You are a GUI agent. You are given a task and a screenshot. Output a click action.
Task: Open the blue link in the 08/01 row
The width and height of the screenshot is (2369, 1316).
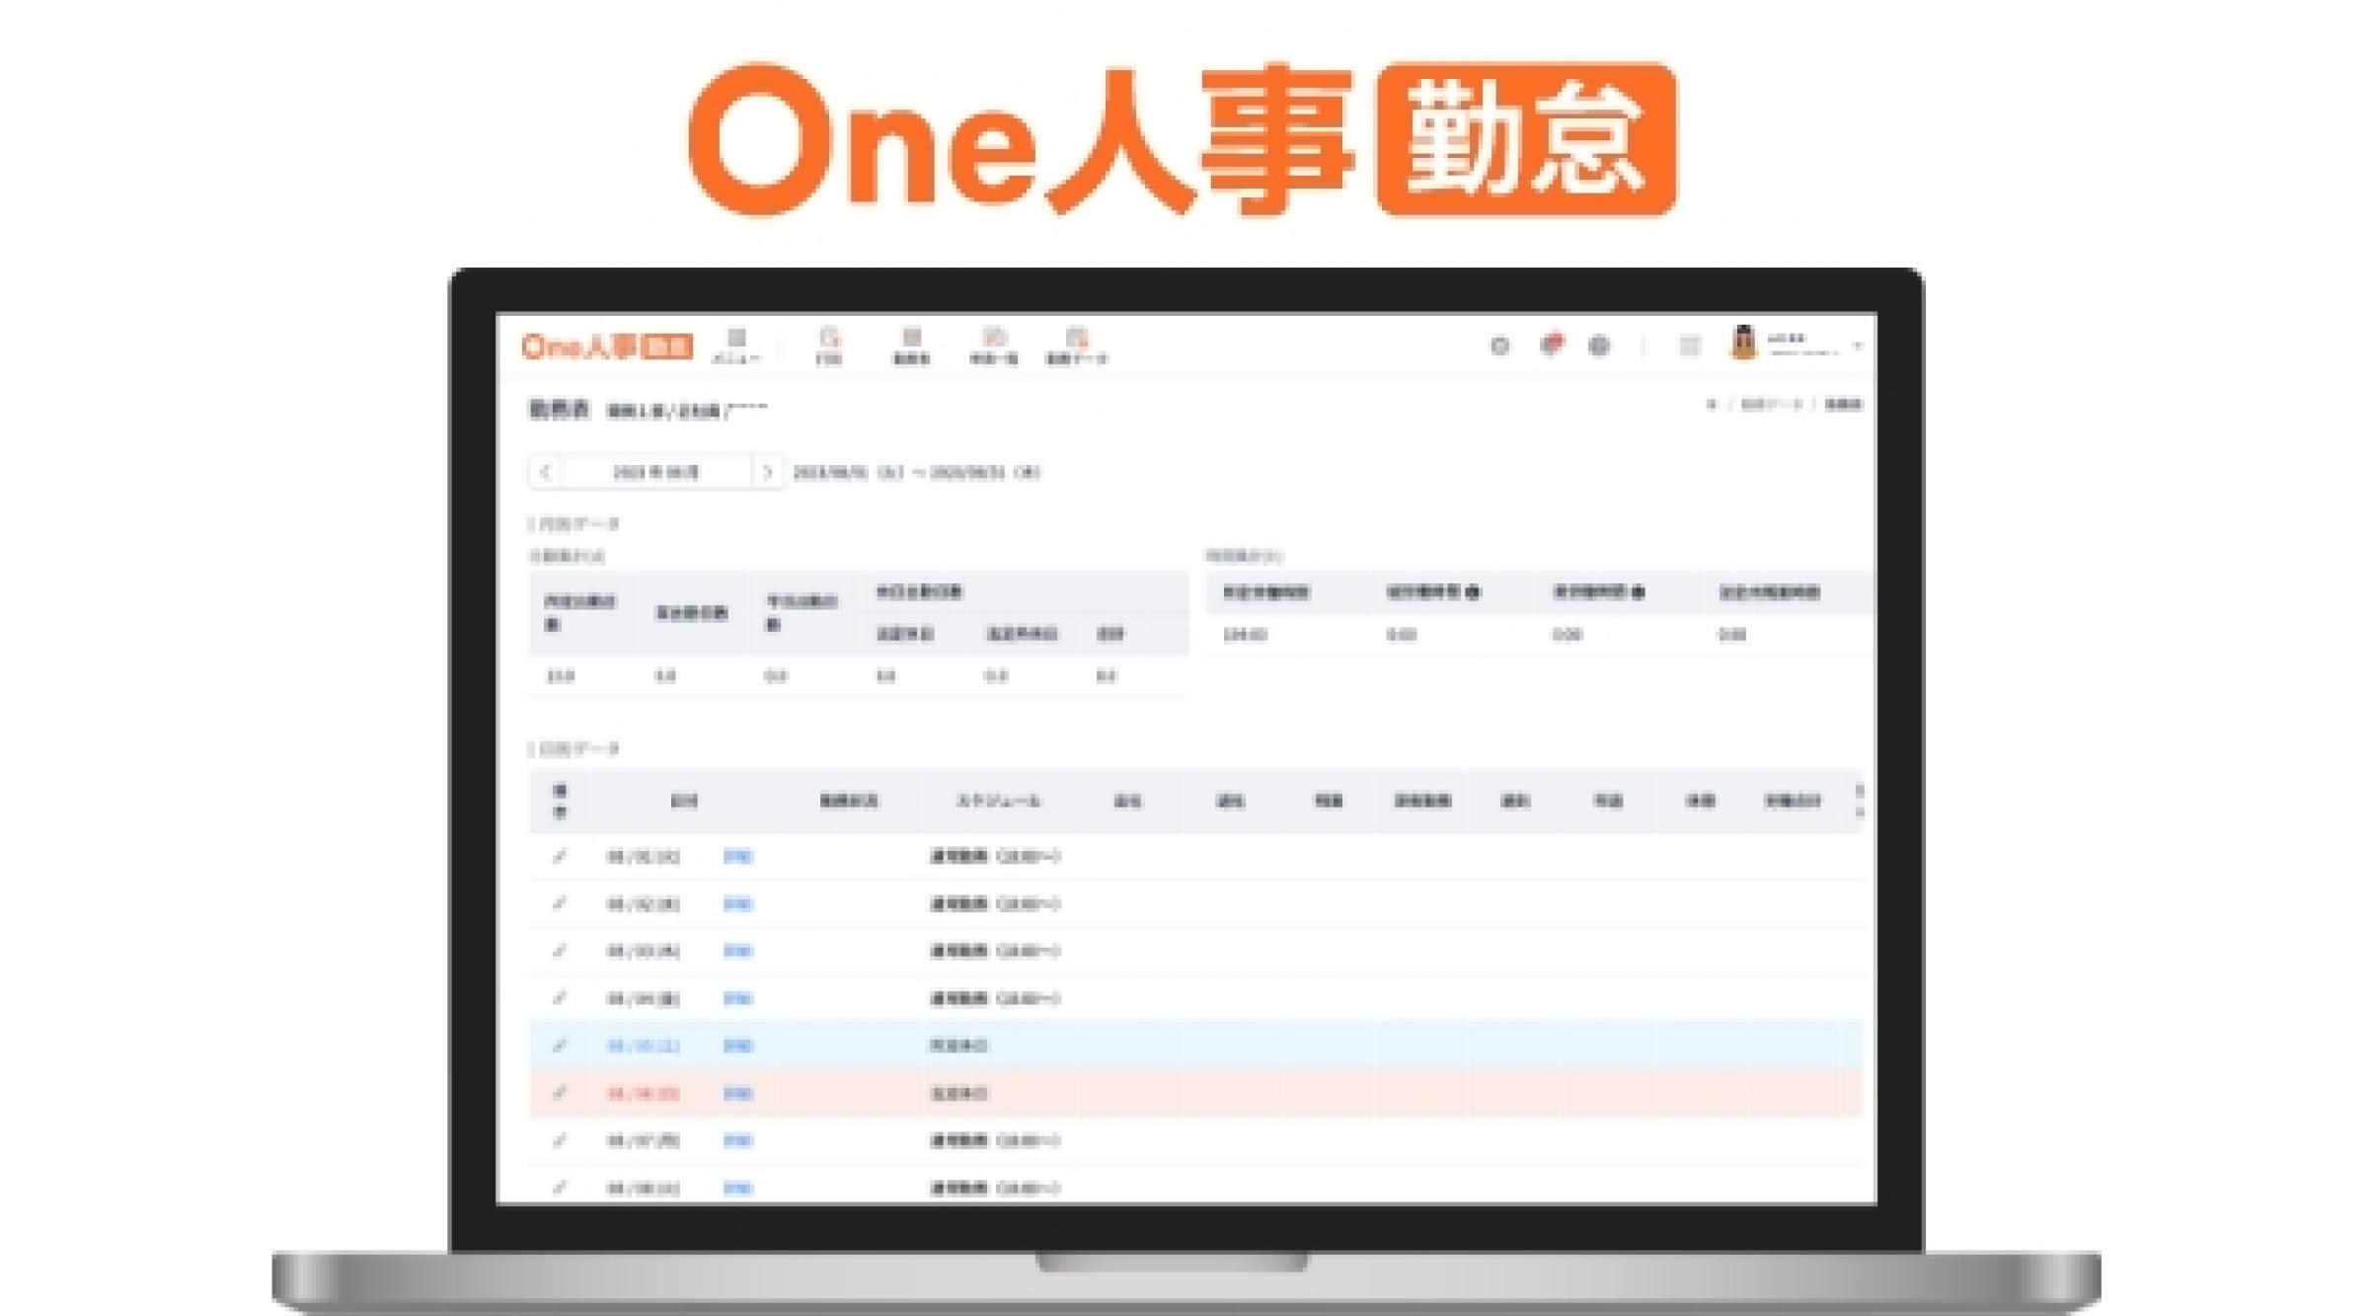(738, 857)
